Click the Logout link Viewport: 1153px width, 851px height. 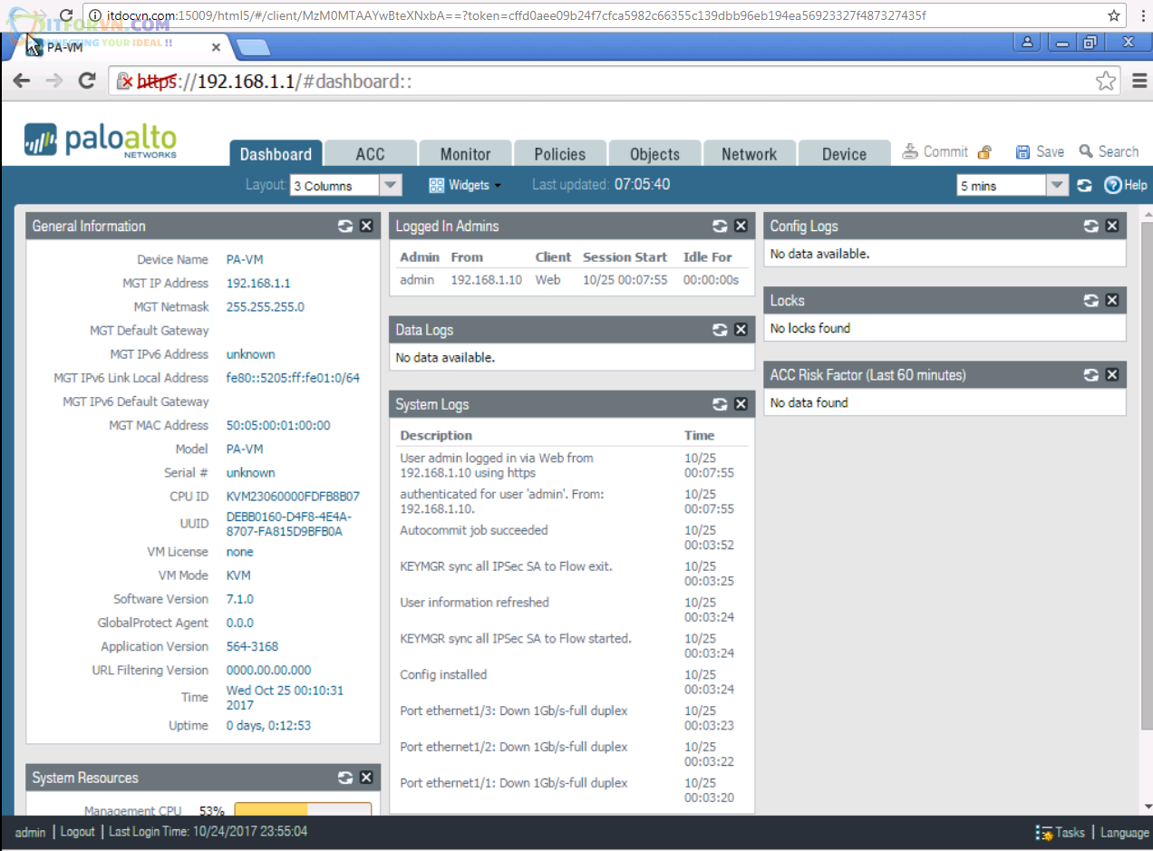(x=77, y=832)
